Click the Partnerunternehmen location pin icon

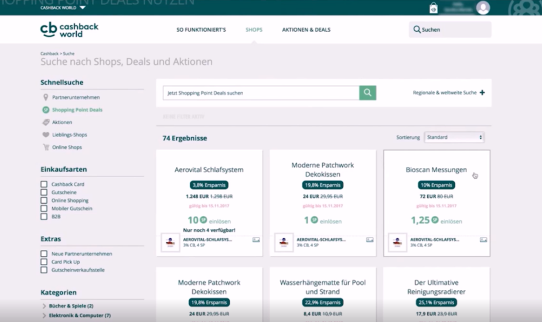pyautogui.click(x=46, y=97)
